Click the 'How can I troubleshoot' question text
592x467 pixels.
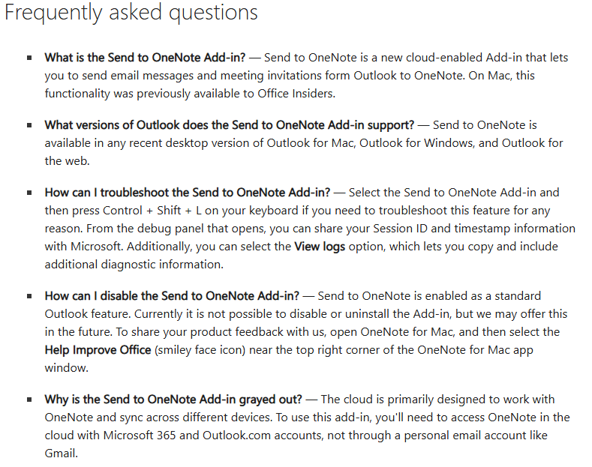tap(188, 193)
